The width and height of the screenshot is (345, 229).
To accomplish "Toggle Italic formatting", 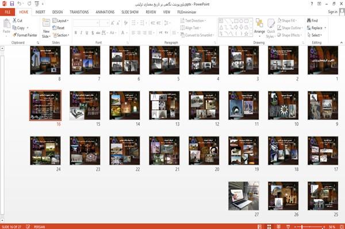I will click(x=81, y=33).
